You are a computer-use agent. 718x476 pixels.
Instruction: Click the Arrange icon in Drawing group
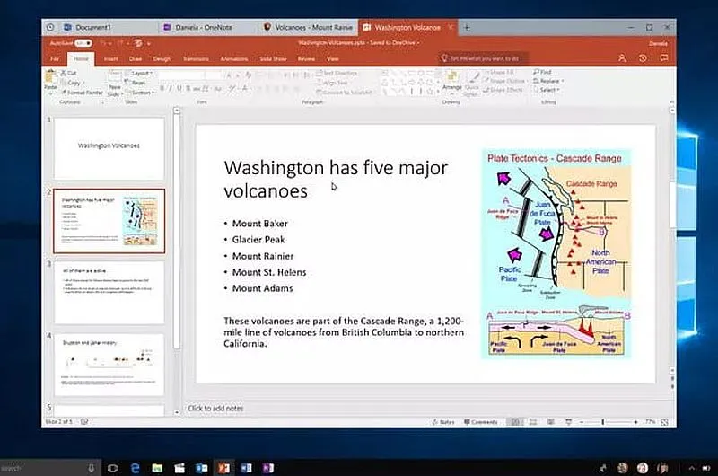tap(451, 75)
